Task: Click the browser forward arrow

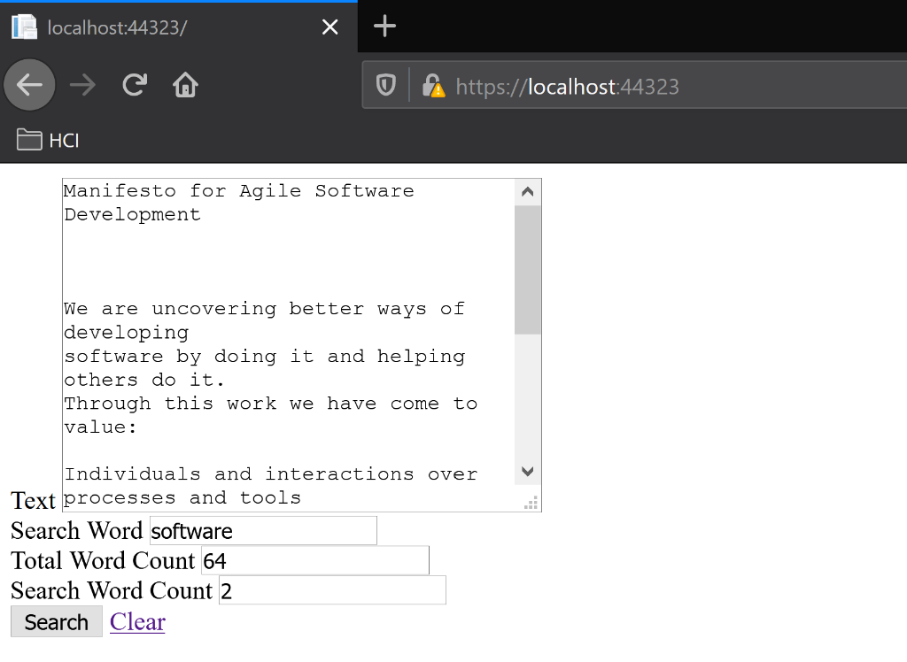Action: (82, 86)
